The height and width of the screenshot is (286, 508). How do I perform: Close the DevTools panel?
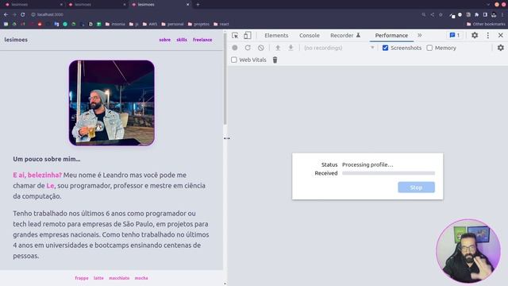pos(501,35)
